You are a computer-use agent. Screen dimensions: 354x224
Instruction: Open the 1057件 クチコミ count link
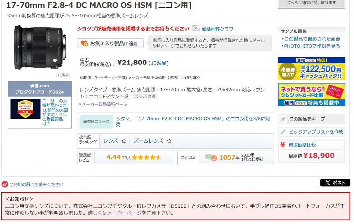click(229, 157)
